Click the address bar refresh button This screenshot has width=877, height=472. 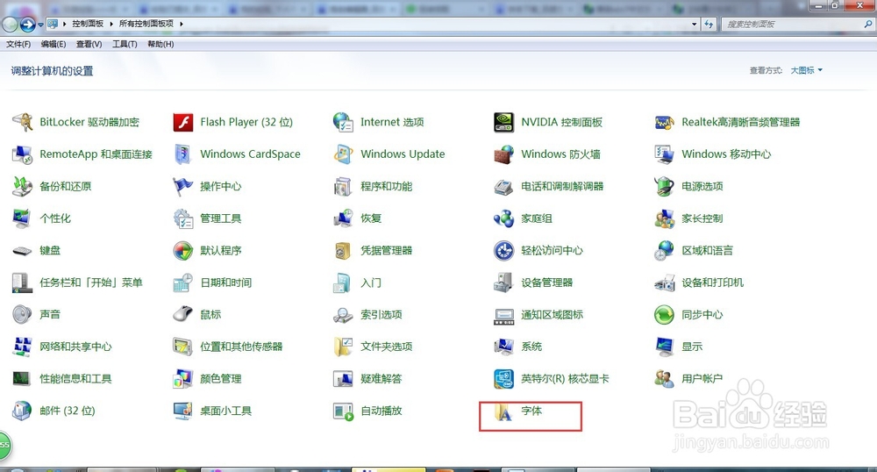[x=709, y=24]
